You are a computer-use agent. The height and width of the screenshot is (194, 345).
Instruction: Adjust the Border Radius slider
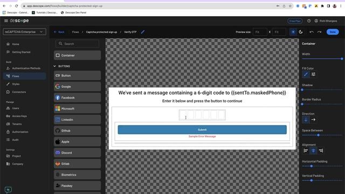click(322, 104)
